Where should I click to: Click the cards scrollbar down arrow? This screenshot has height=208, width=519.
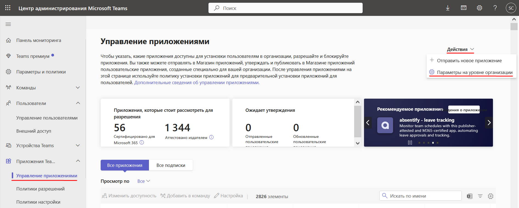[358, 143]
